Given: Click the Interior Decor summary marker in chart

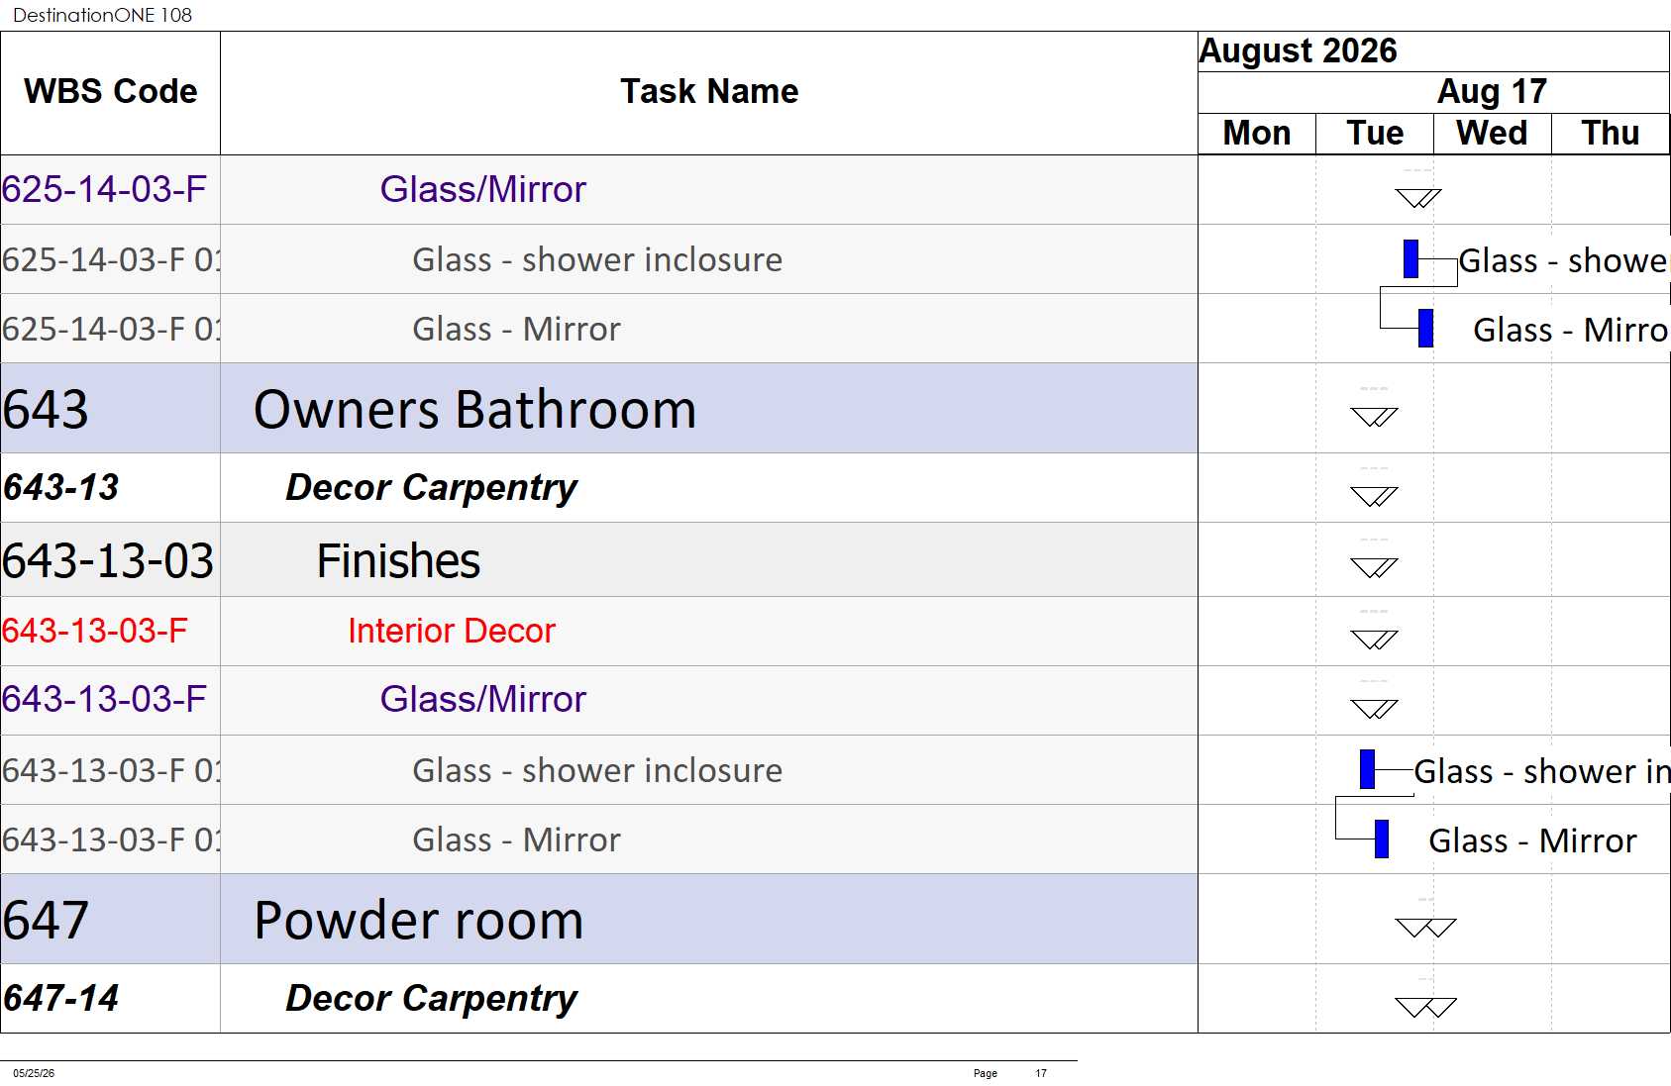Looking at the screenshot, I should point(1374,640).
